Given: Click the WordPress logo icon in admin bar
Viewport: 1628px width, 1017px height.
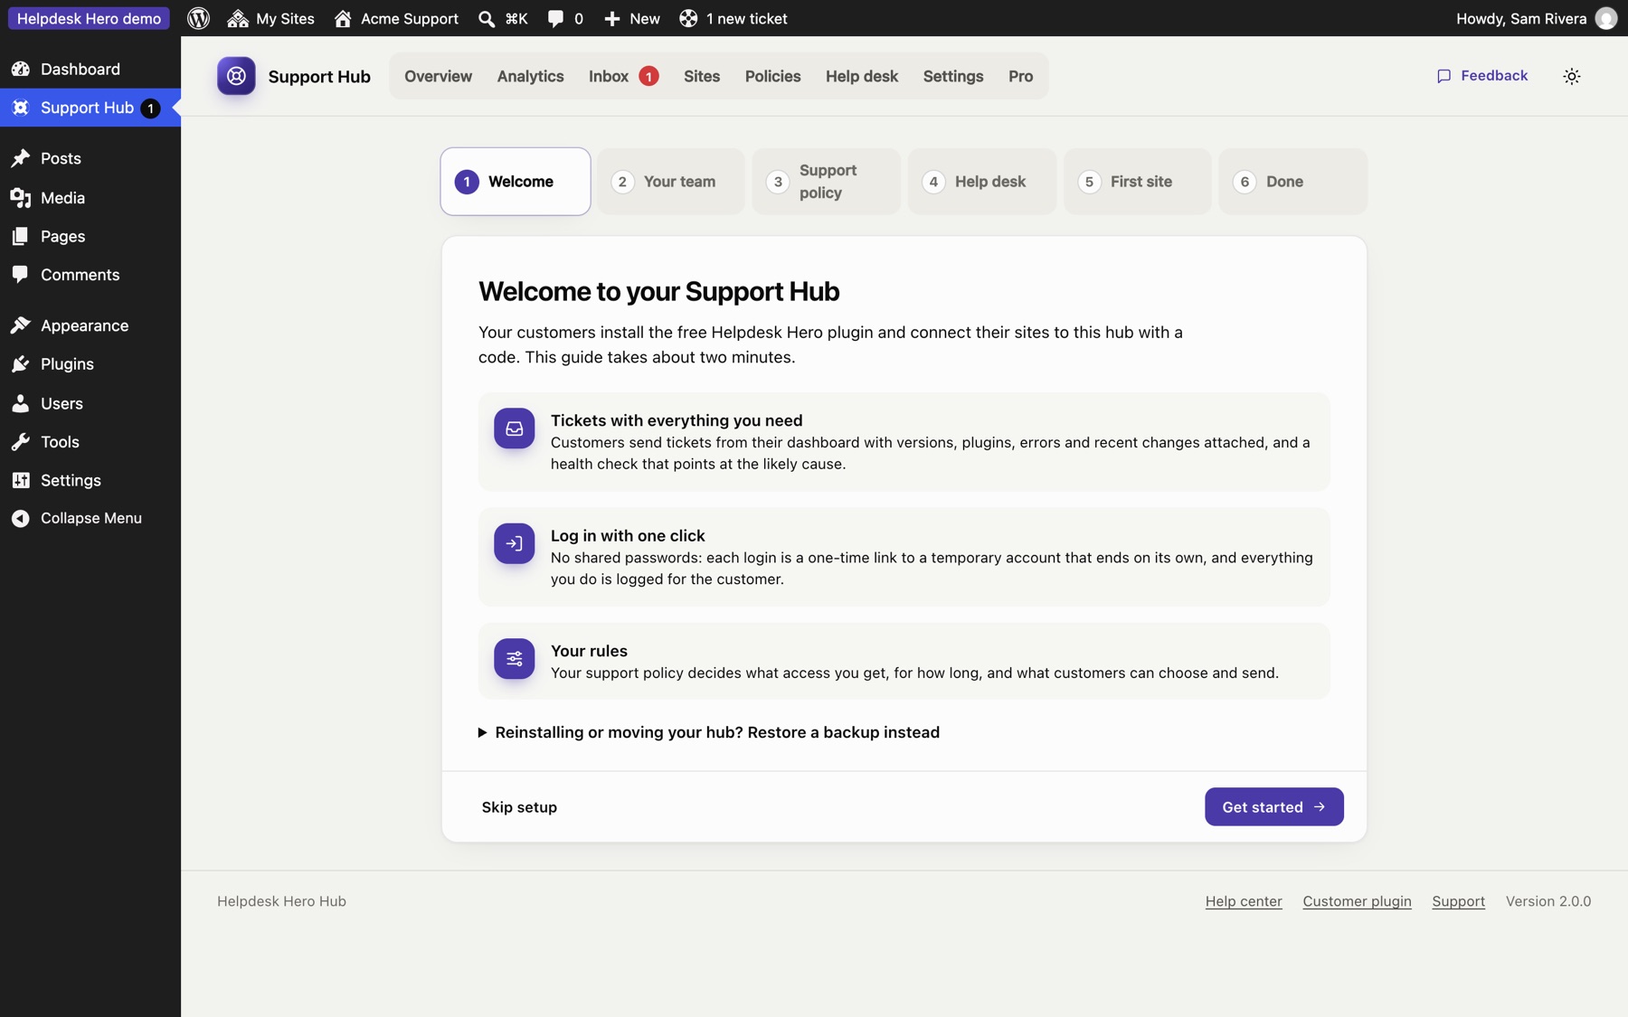Looking at the screenshot, I should click(x=199, y=18).
